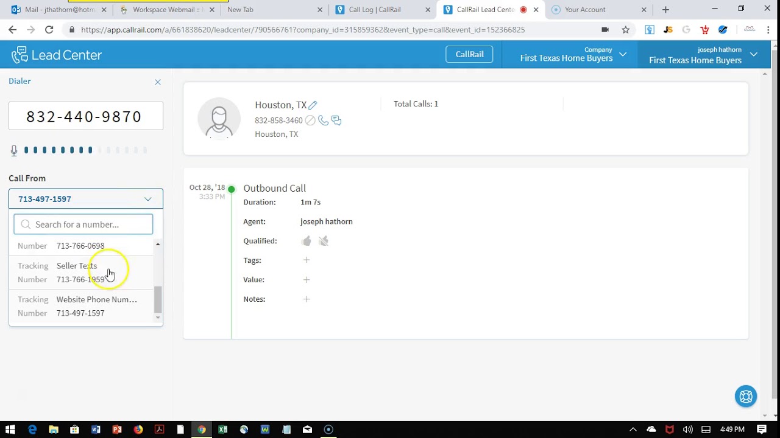This screenshot has width=780, height=438.
Task: Open PowerPoint from the taskbar
Action: [x=117, y=429]
